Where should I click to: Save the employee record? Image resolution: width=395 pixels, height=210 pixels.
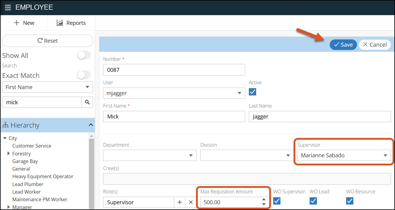coord(343,45)
